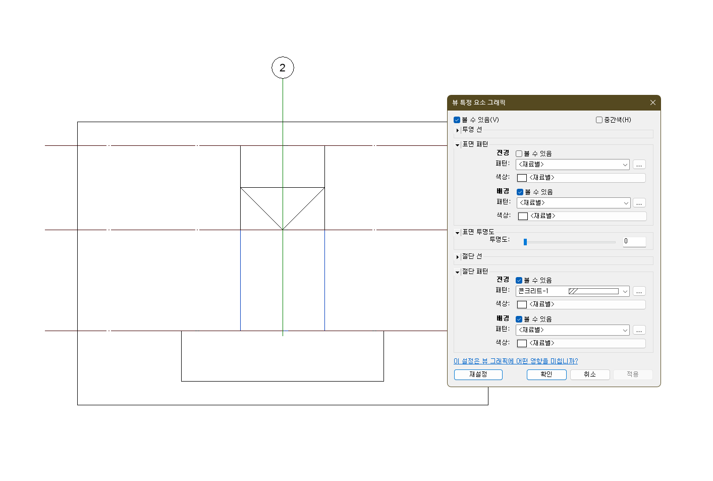Close the 뷰 특정 요소 그래픽 dialog
Image resolution: width=713 pixels, height=481 pixels.
click(653, 102)
